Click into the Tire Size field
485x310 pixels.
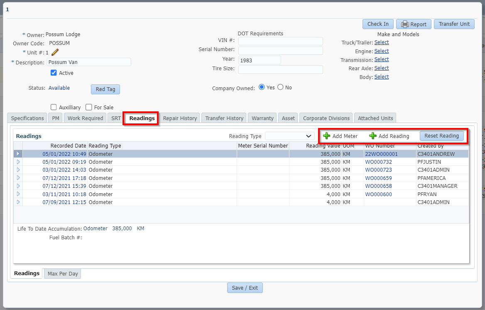coord(281,69)
